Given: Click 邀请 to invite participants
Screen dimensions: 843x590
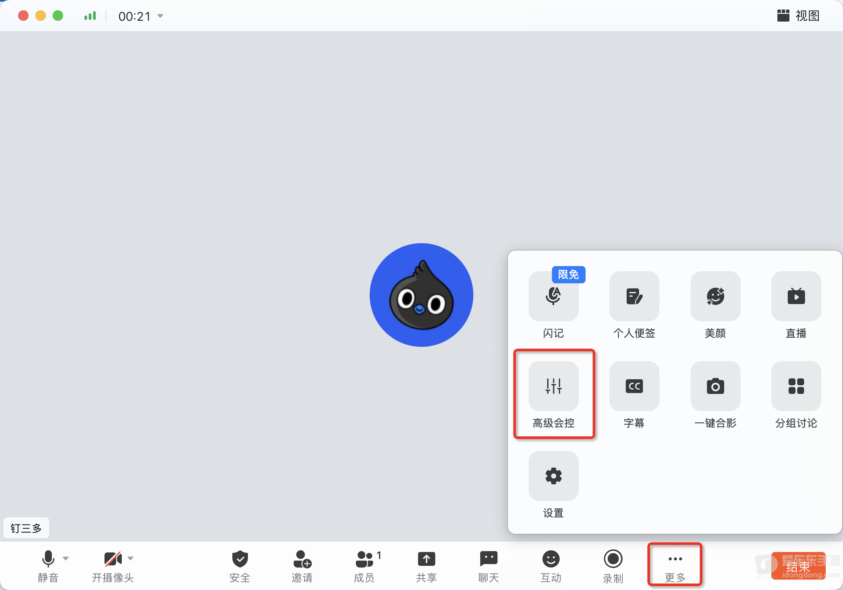Looking at the screenshot, I should tap(302, 566).
